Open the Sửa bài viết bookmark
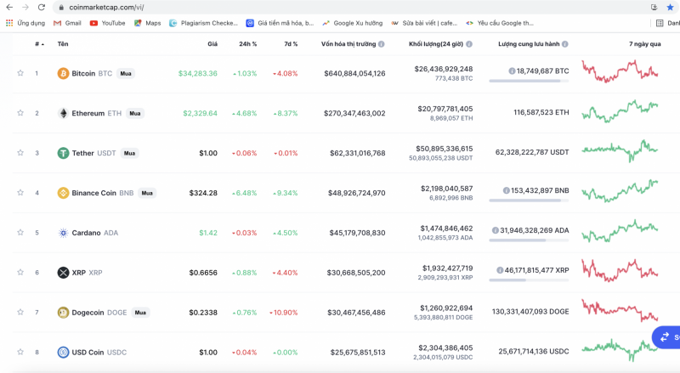This screenshot has height=373, width=680. pyautogui.click(x=424, y=23)
